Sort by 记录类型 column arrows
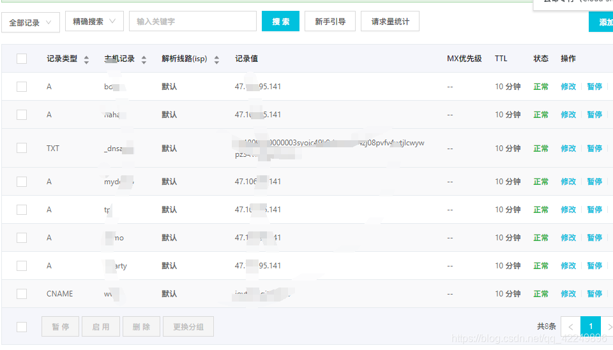The width and height of the screenshot is (613, 350). [x=86, y=59]
